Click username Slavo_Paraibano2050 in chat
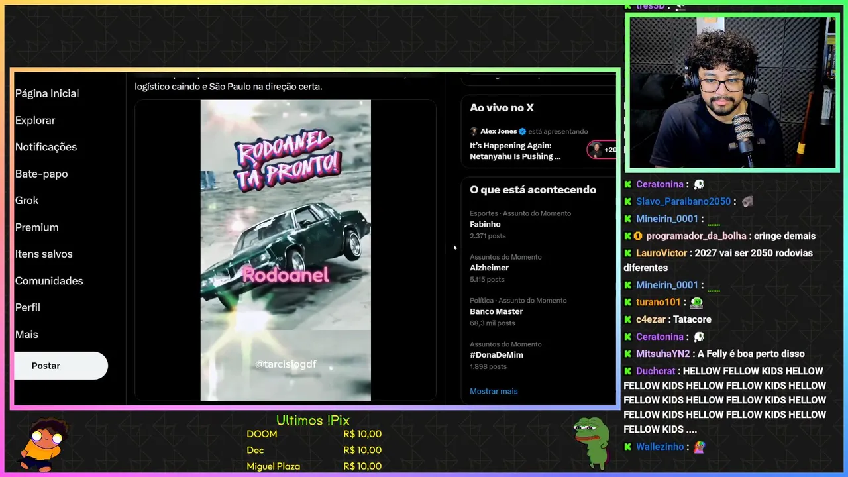The image size is (848, 477). click(x=683, y=201)
